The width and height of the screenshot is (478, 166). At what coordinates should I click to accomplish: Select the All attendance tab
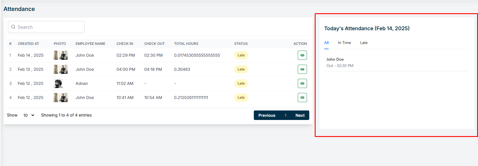pos(326,43)
